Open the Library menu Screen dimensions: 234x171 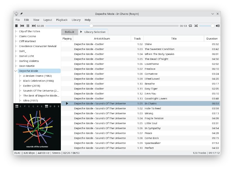pos(76,20)
